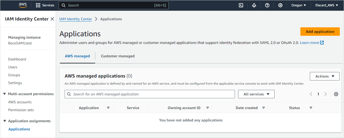Go to next page arrow in pagination

click(326, 94)
